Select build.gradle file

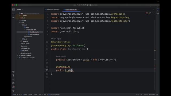point(26,44)
